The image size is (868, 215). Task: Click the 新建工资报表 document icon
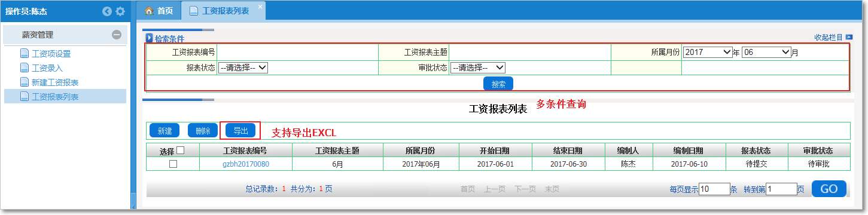pos(25,82)
